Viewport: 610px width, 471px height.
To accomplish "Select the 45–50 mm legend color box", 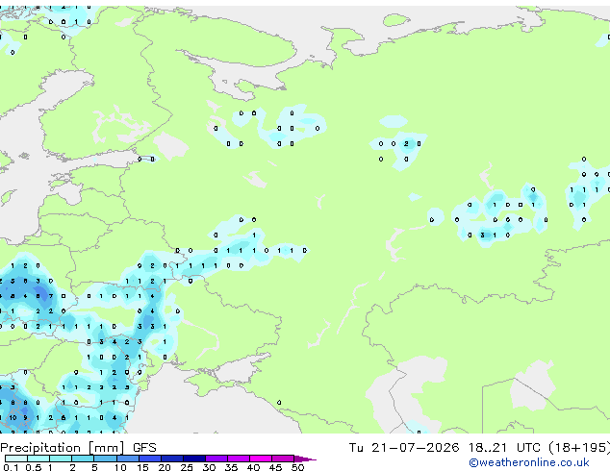I will pos(283,459).
